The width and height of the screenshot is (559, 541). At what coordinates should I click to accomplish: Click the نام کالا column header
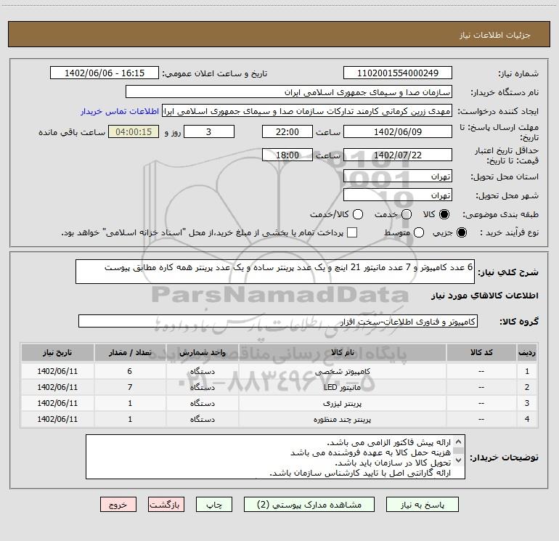pos(342,352)
